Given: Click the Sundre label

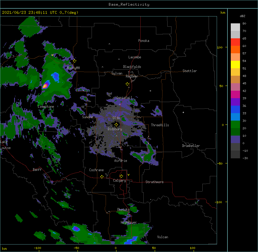Looking at the screenshot, I should pyautogui.click(x=87, y=117).
